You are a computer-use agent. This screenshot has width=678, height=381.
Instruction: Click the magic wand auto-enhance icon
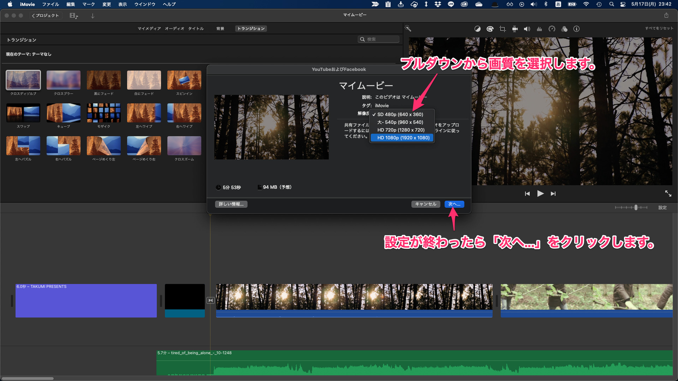click(408, 29)
